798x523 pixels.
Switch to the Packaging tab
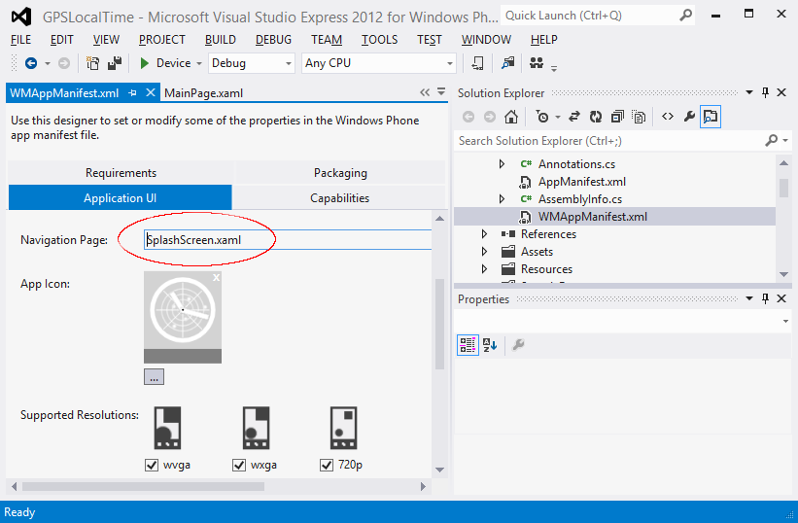point(340,173)
